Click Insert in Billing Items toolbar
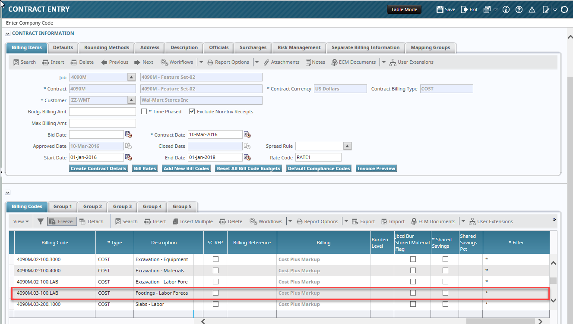This screenshot has width=573, height=324. [x=53, y=62]
